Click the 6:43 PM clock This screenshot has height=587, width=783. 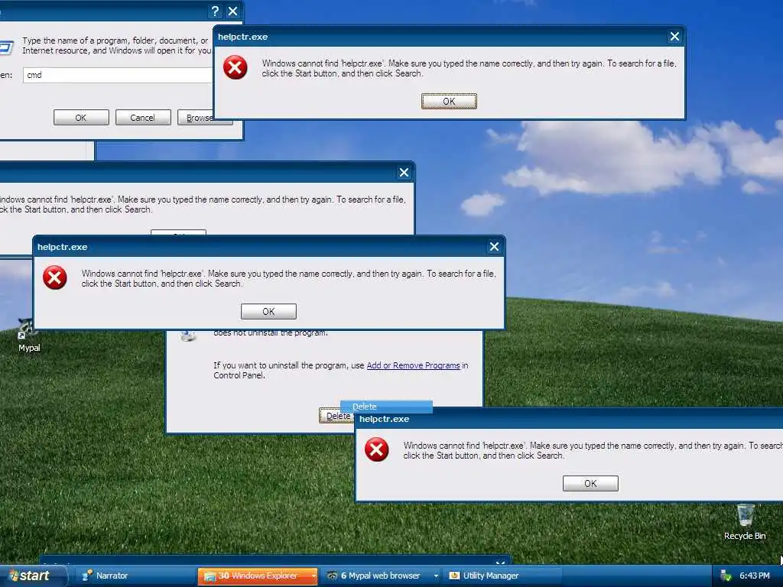click(x=755, y=576)
